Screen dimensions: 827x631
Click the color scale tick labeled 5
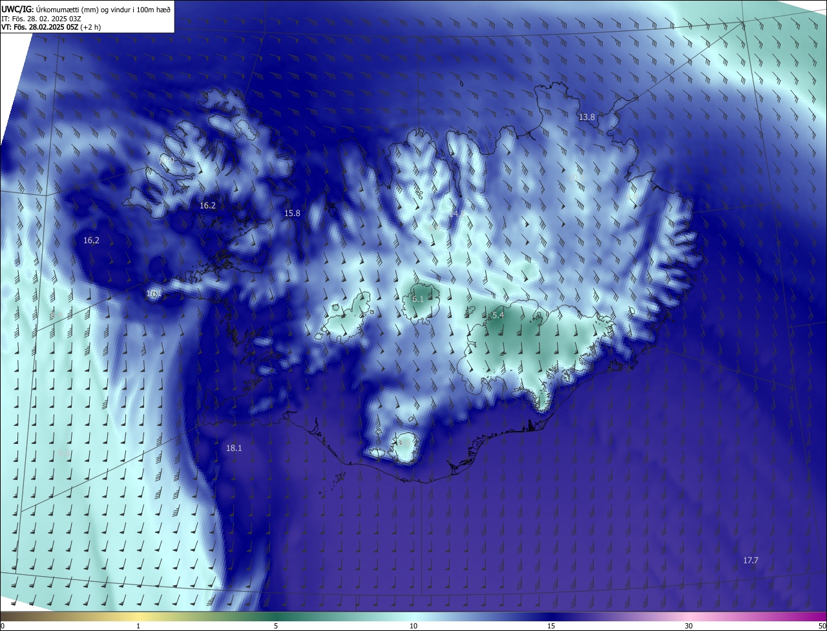coord(276,626)
